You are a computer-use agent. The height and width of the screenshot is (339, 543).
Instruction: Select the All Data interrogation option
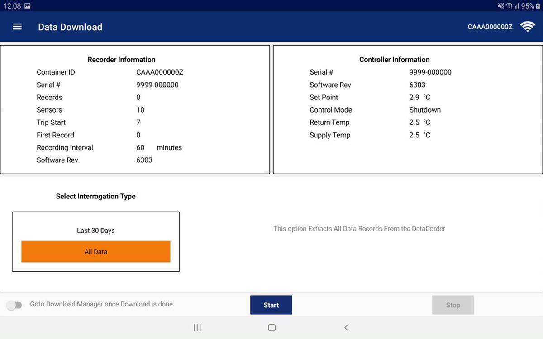pos(96,252)
